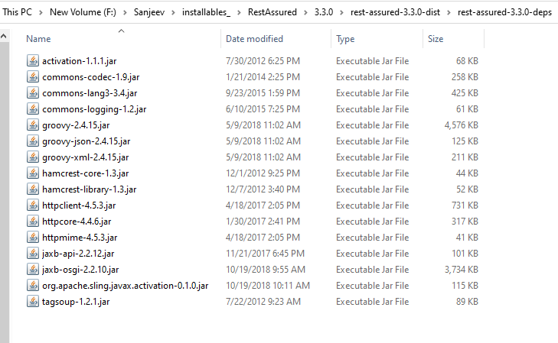Screen dimensions: 558x343
Task: Navigate to the Sanjeev folder in the breadcrumb
Action: point(149,12)
